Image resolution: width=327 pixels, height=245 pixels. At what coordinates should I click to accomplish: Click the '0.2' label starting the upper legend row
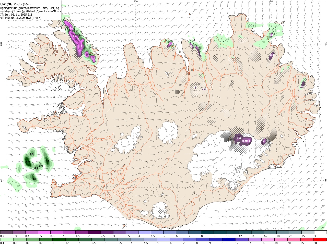[x=2, y=236]
